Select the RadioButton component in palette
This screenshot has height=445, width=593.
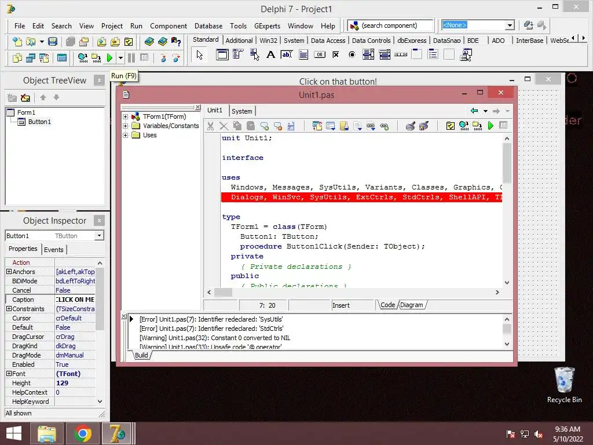pyautogui.click(x=352, y=55)
